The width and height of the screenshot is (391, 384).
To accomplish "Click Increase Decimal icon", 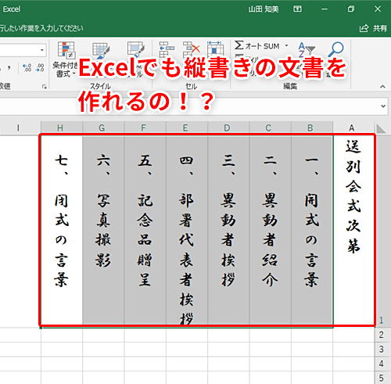I will (27, 67).
